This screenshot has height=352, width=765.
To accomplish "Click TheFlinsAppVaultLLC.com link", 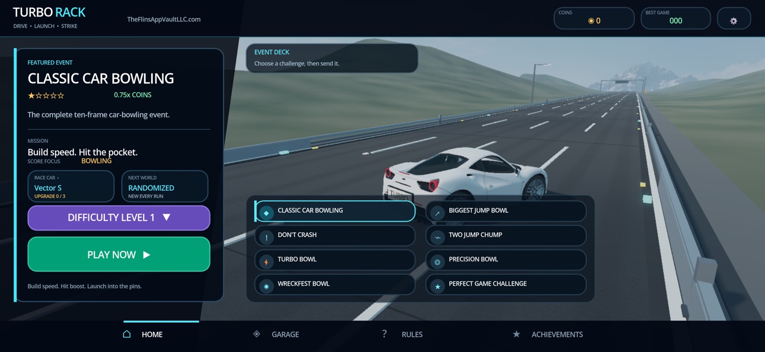I will pos(164,19).
